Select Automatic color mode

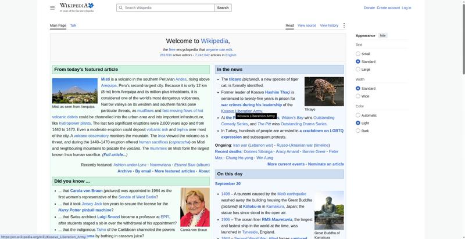click(358, 115)
